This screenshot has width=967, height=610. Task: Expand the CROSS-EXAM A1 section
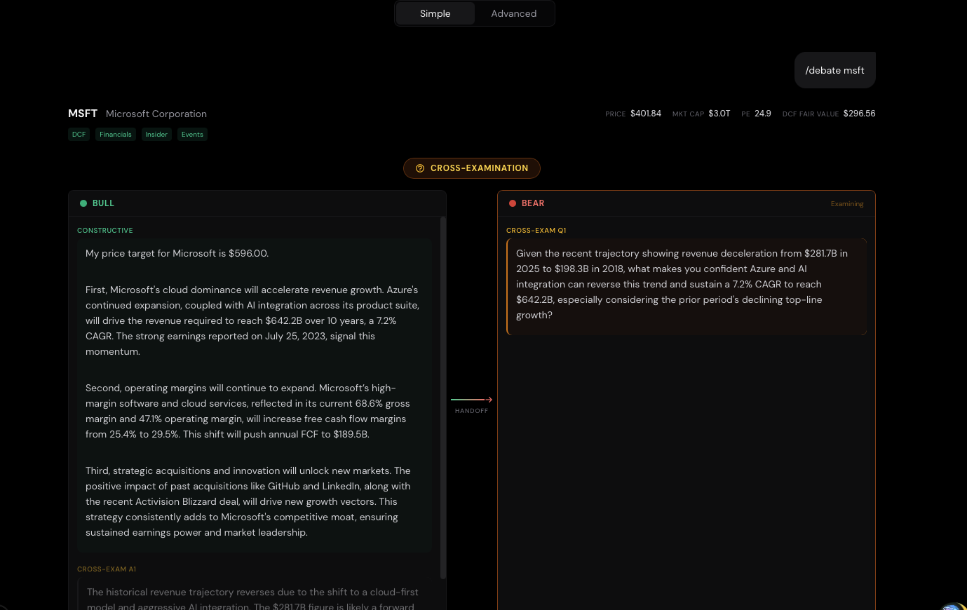[107, 569]
